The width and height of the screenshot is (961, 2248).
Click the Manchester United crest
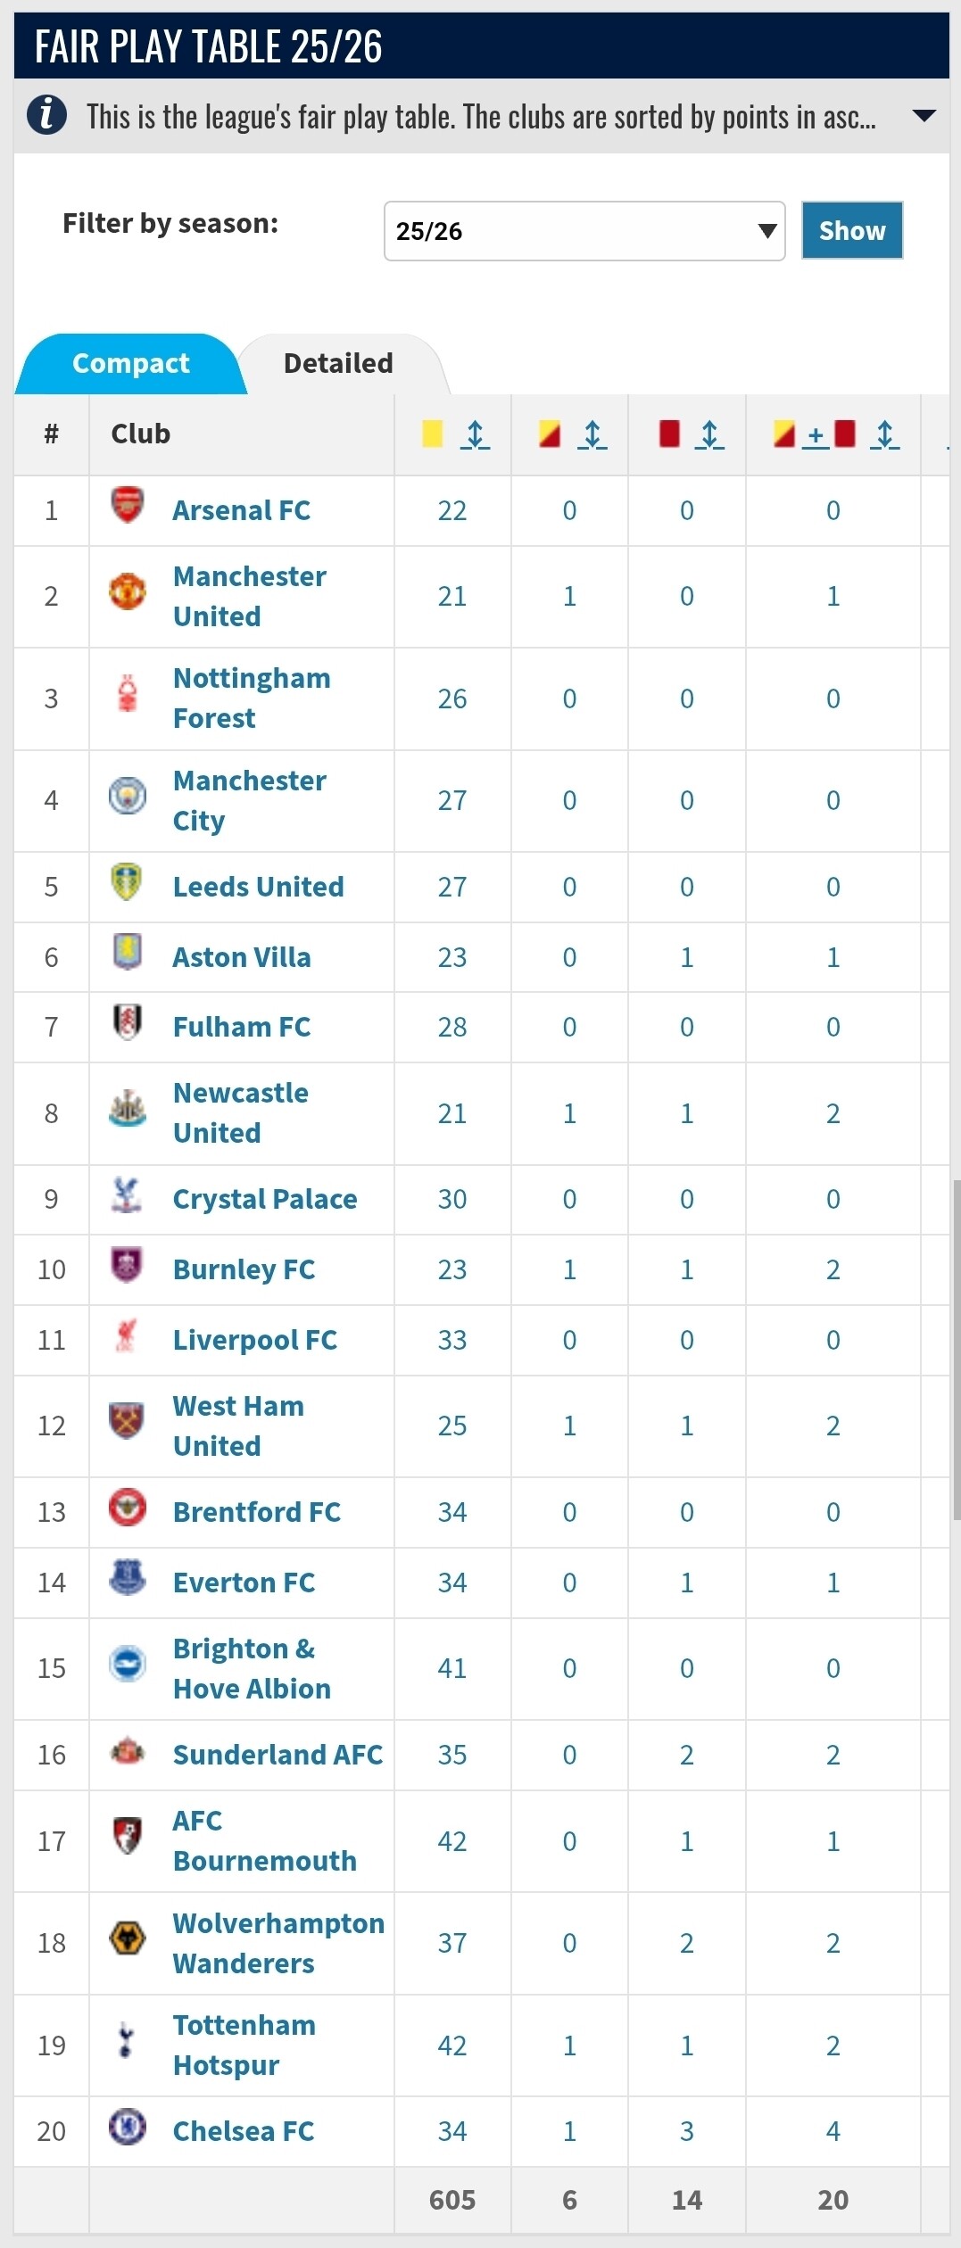coord(128,591)
